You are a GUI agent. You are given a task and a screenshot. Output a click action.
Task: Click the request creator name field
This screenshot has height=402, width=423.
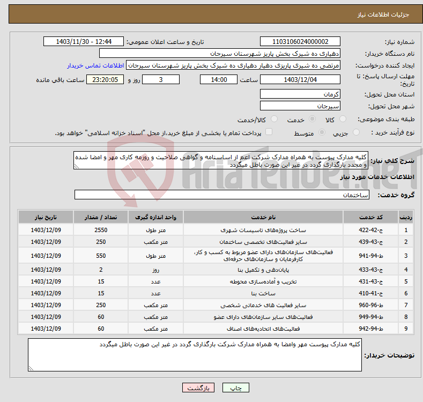coord(233,65)
